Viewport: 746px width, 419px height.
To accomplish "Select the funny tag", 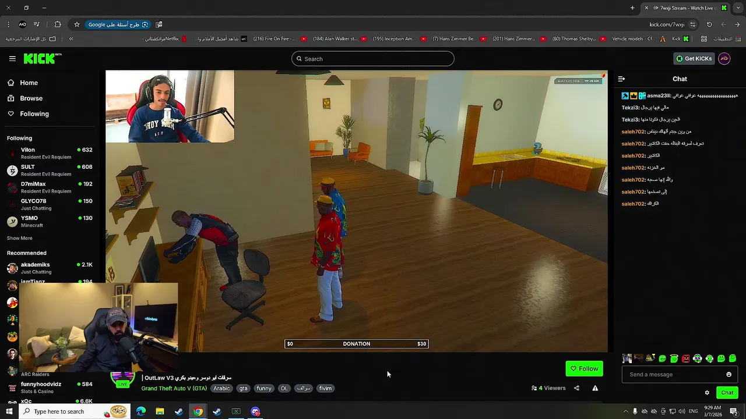I will [x=264, y=388].
